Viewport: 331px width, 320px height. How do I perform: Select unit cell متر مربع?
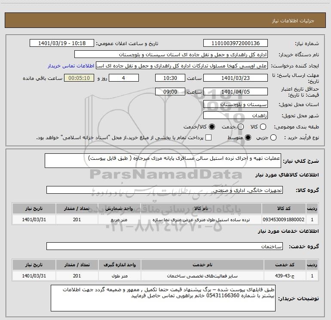(x=119, y=219)
